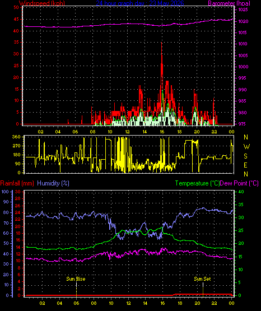Screen dimensions: 261x311
Task: Click the 45 windspeed axis value
Action: [16, 20]
